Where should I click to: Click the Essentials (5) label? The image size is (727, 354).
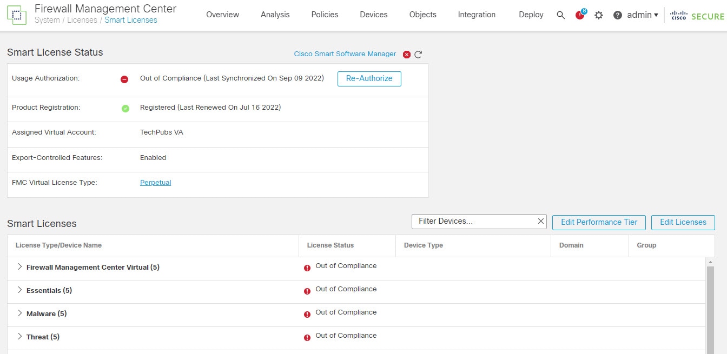[x=49, y=291]
